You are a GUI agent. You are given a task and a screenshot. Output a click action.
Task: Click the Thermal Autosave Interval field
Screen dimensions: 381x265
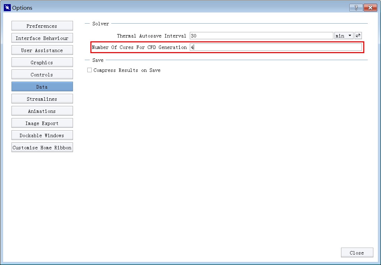[261, 36]
